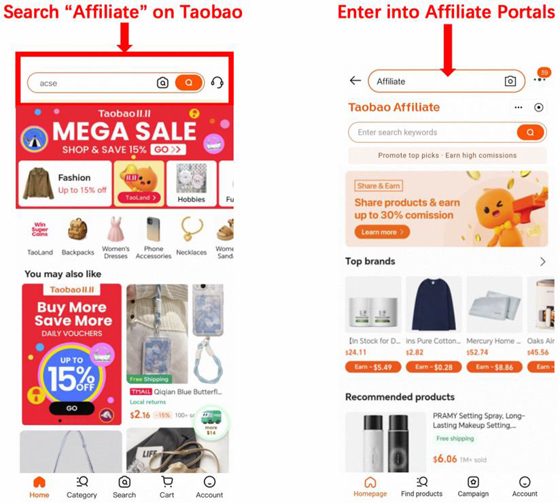Tap GO arrows on the Mega Sale banner

(x=168, y=150)
